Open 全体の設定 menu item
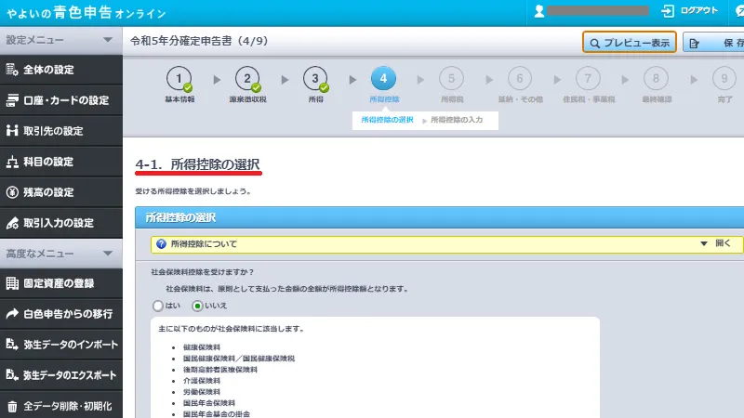Viewport: 744px width, 418px height. click(61, 70)
